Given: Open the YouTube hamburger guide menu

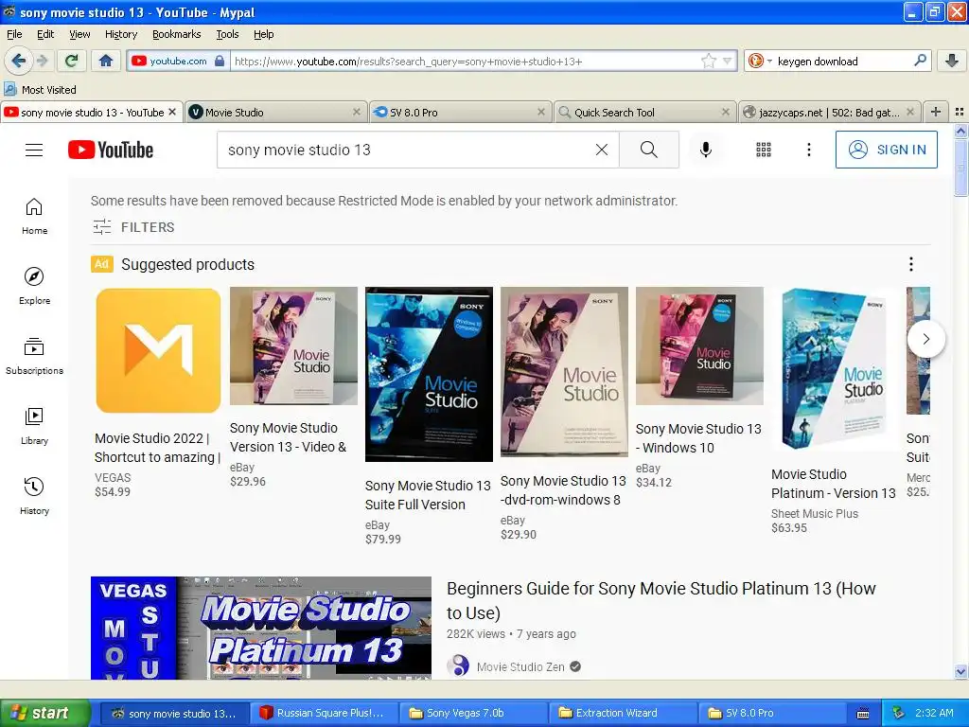Looking at the screenshot, I should 34,151.
